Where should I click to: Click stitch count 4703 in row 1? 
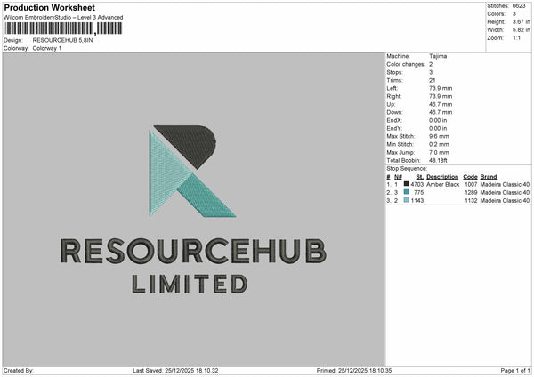(417, 184)
